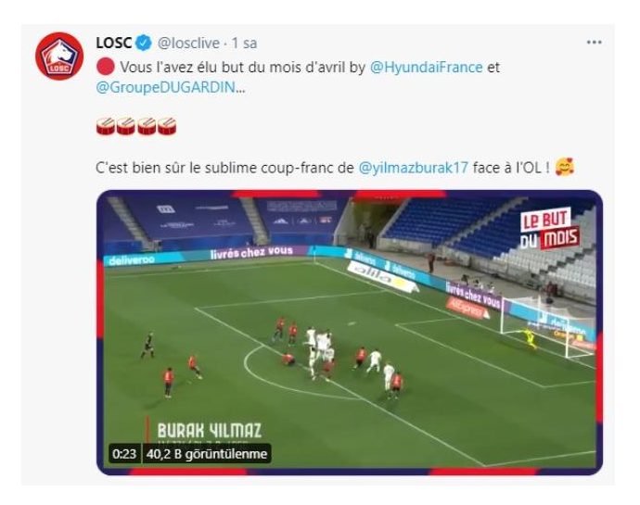Viewport: 640px width, 505px height.
Task: Click the 40,2 B görüntülenme view count
Action: [x=207, y=454]
